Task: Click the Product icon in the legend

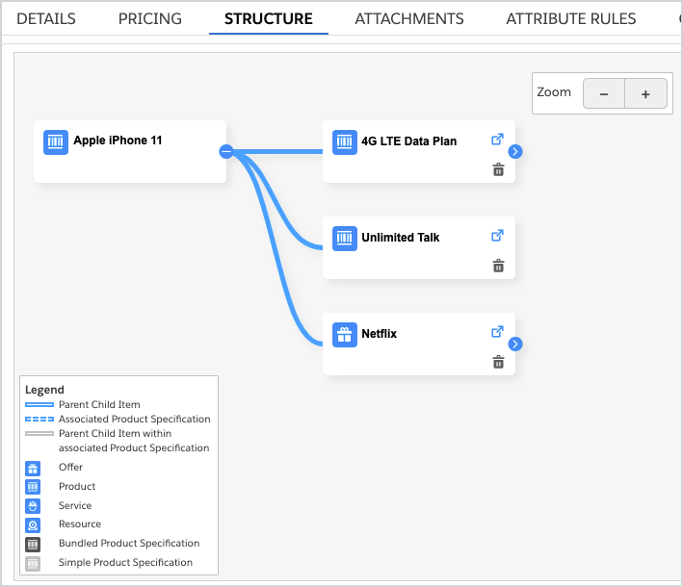Action: tap(33, 487)
